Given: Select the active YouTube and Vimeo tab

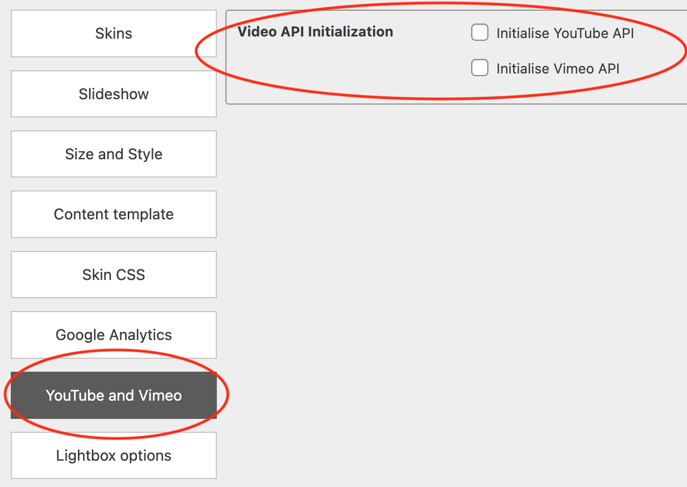Looking at the screenshot, I should (x=113, y=395).
